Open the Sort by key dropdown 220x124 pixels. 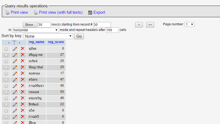(x=48, y=36)
